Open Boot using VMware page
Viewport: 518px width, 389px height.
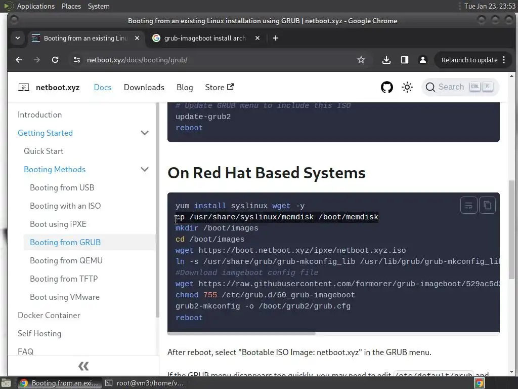[x=65, y=297]
